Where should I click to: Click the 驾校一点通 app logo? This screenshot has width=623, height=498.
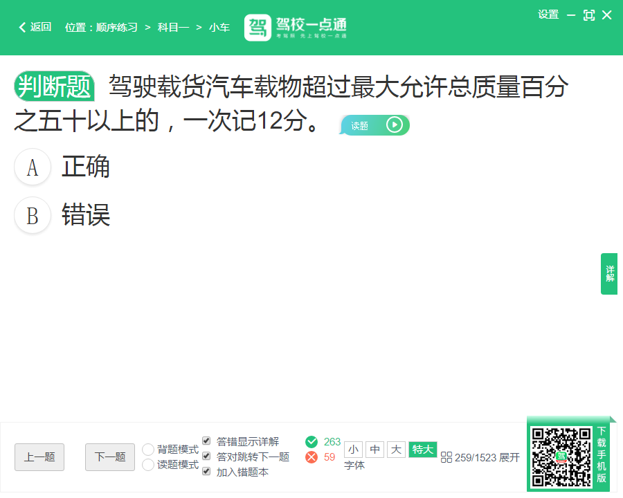click(258, 28)
